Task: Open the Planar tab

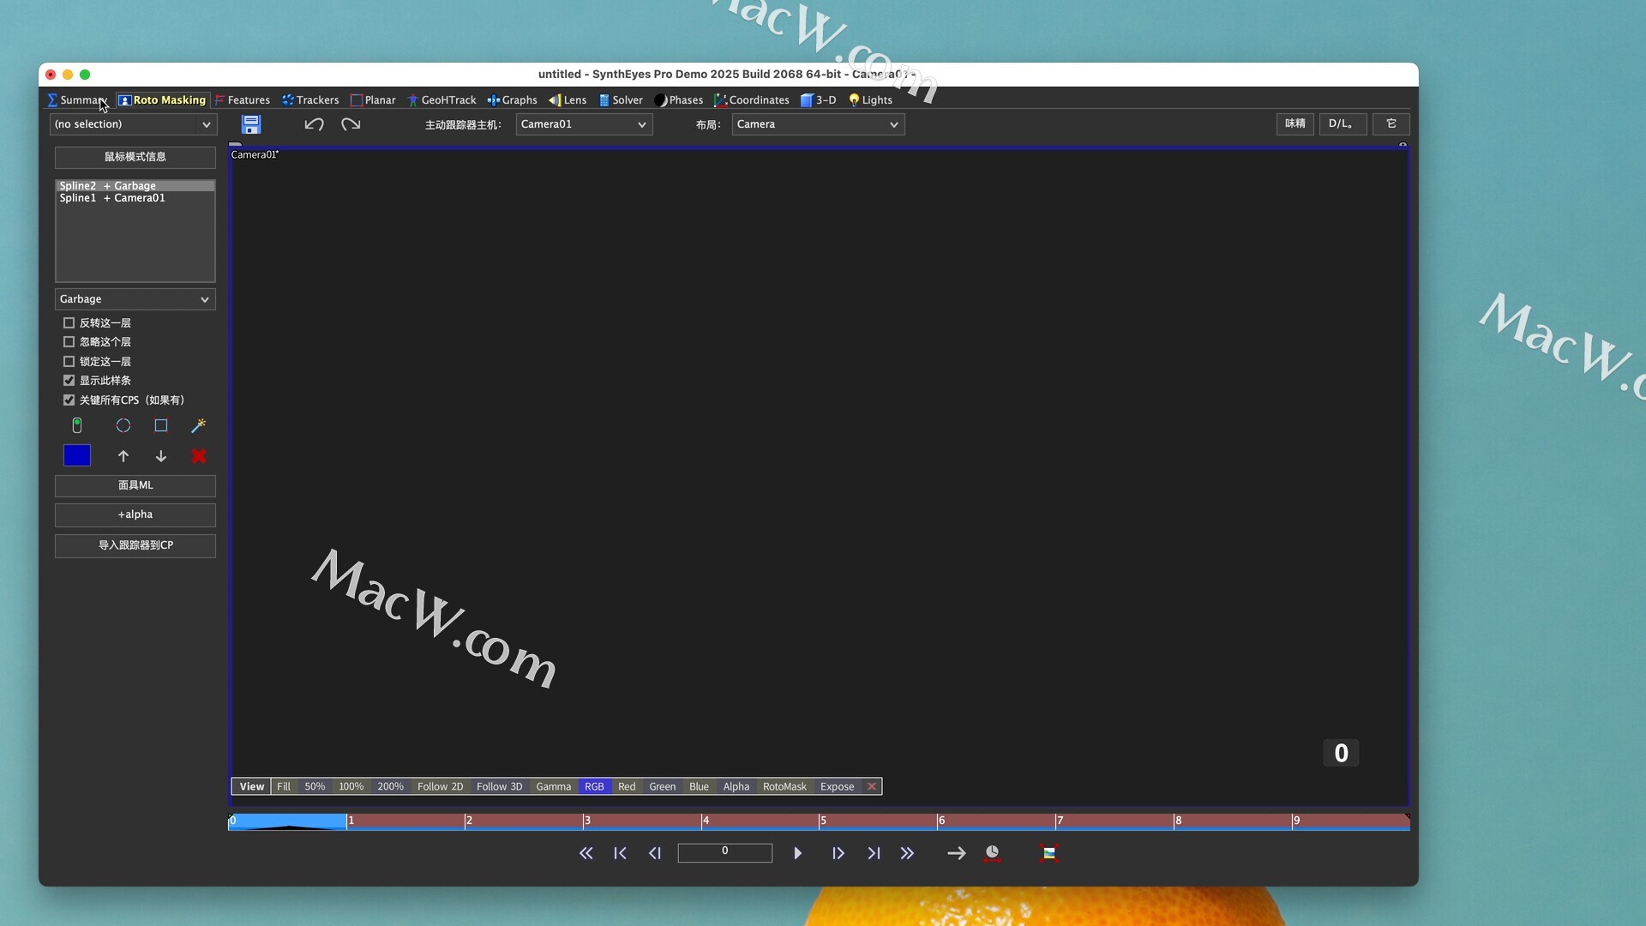Action: 374,100
